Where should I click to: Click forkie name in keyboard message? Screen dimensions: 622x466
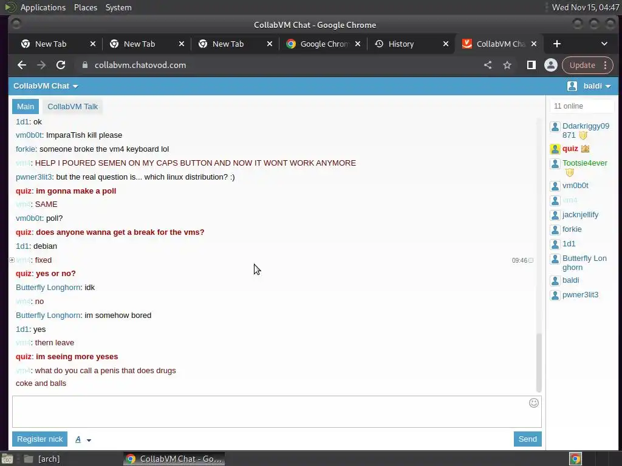(26, 149)
